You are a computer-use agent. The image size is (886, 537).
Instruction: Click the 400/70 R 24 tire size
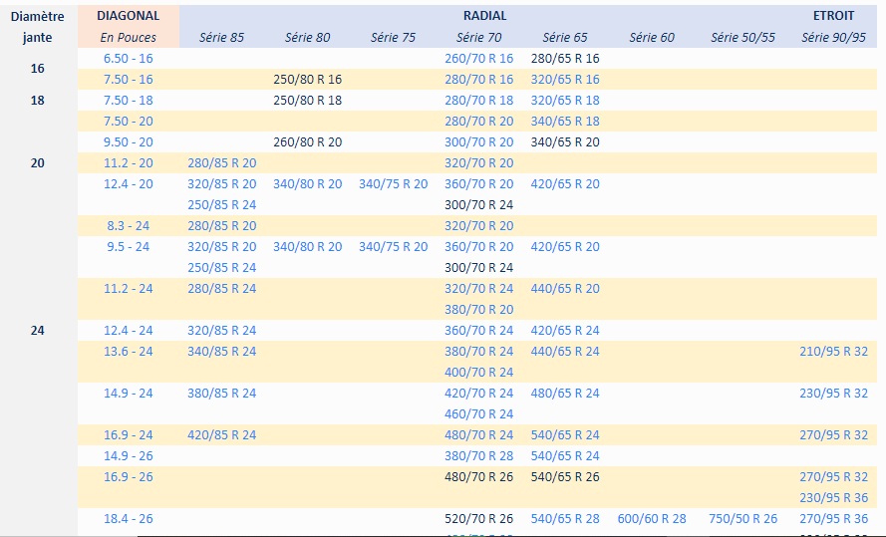click(x=478, y=373)
